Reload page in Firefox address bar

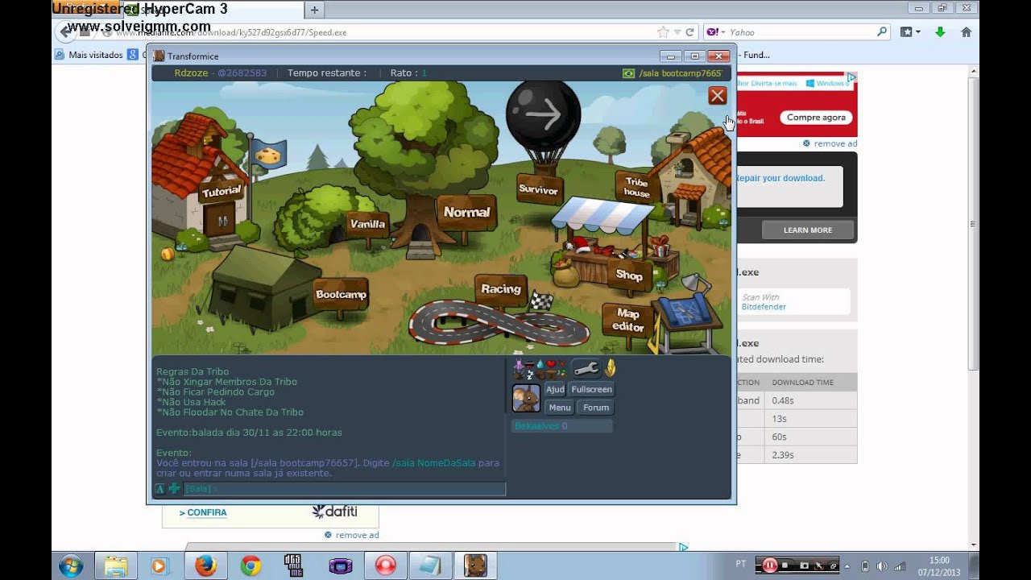point(689,32)
